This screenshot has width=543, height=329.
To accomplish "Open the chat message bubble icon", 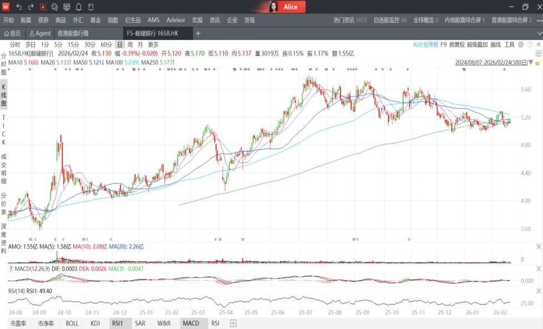I will click(x=55, y=7).
